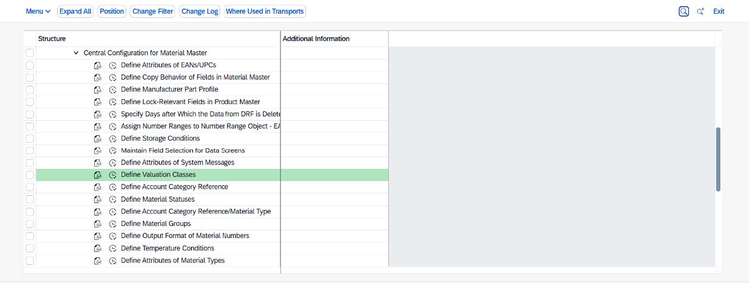Image resolution: width=749 pixels, height=300 pixels.
Task: Collapse Central Configuration for Material Master node
Action: pos(76,53)
